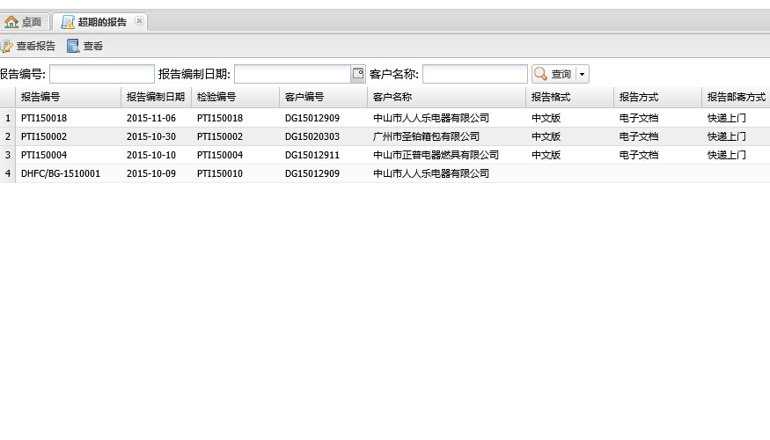The image size is (770, 440).
Task: Close the 超期的报告 tab
Action: click(x=139, y=21)
